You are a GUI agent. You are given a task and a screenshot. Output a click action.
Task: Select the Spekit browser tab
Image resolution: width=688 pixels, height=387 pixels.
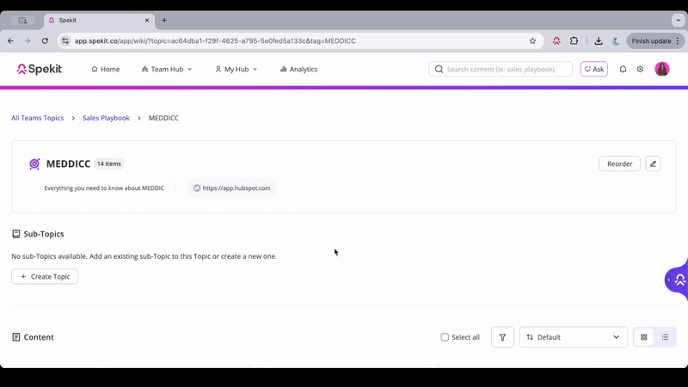click(x=99, y=20)
